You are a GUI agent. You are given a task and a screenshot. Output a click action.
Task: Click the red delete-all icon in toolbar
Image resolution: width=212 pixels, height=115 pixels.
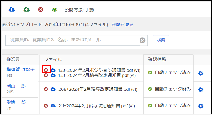[x=40, y=10]
